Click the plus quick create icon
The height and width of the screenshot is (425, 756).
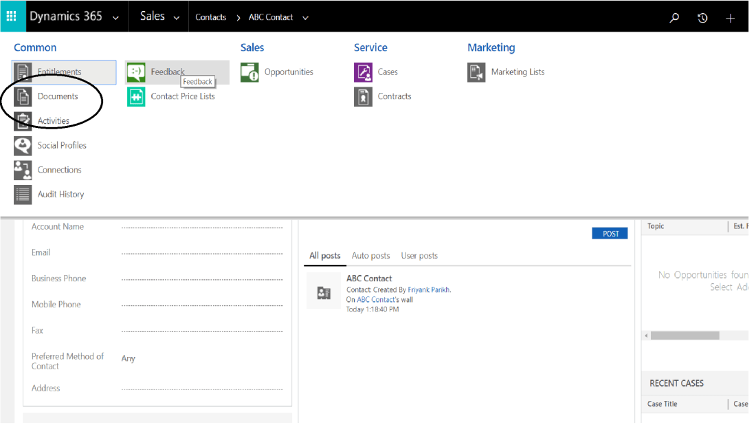pos(730,18)
